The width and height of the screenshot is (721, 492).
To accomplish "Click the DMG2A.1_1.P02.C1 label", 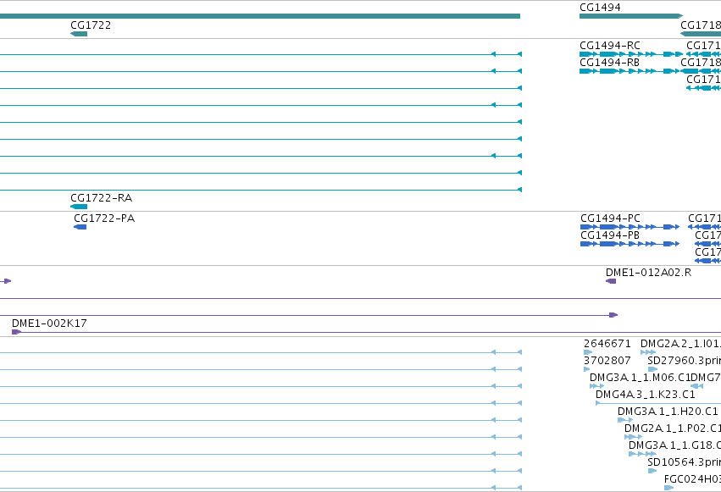I will tap(673, 428).
